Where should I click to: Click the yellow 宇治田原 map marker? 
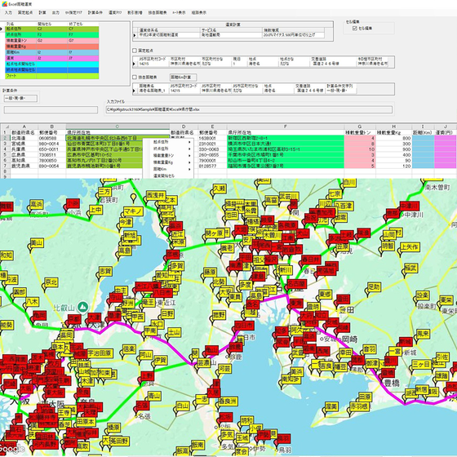click(x=100, y=353)
